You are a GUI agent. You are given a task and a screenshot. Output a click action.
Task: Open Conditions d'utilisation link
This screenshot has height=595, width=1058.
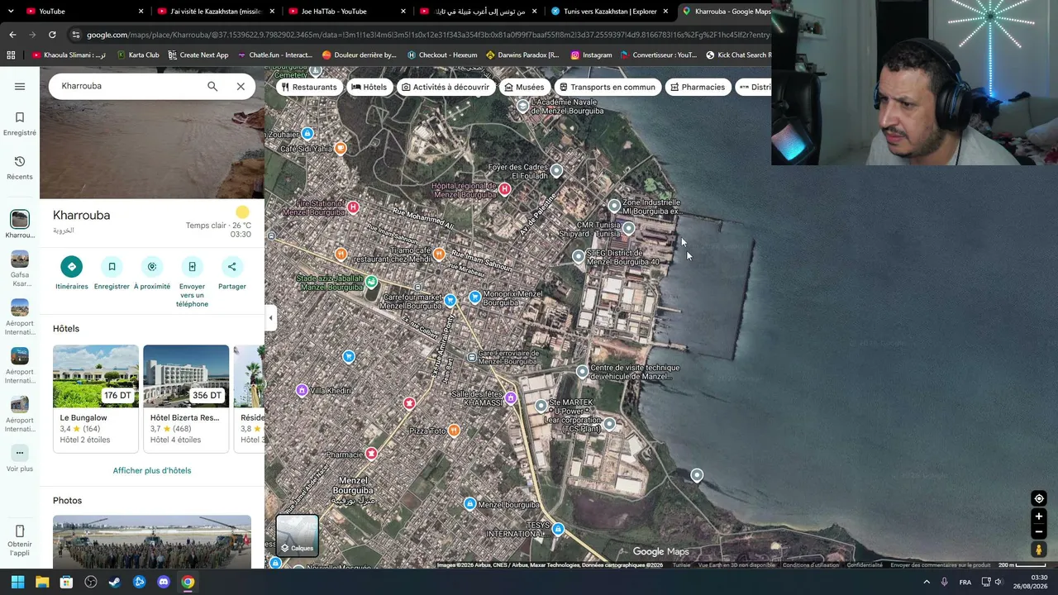click(x=811, y=565)
